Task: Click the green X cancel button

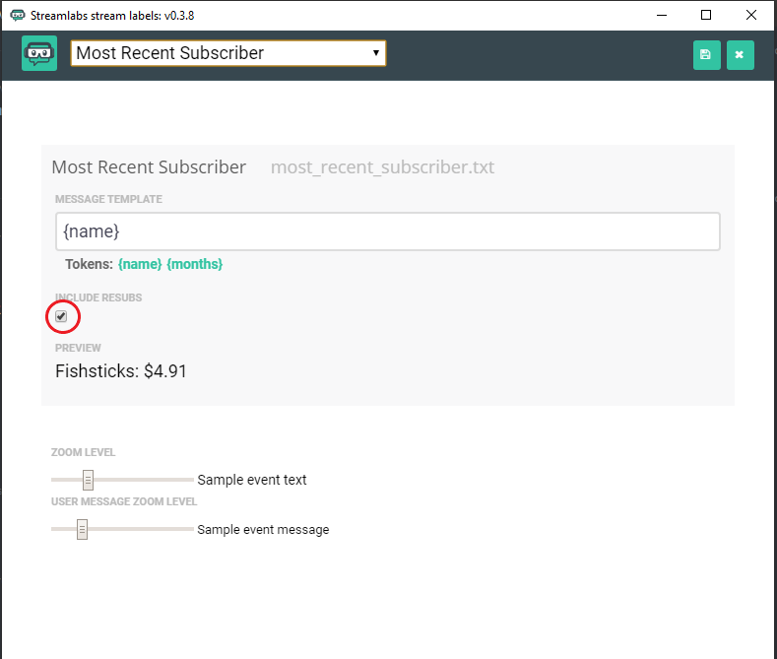Action: pyautogui.click(x=741, y=55)
